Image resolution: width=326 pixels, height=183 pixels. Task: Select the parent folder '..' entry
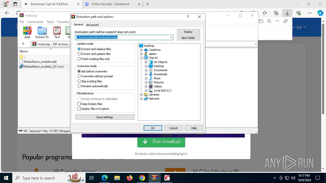22,57
